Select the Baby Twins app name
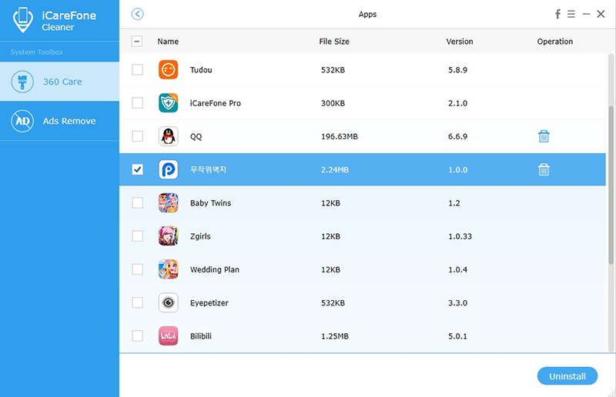The image size is (616, 397). [210, 203]
